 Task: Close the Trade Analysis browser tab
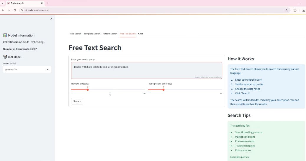[x=42, y=3]
